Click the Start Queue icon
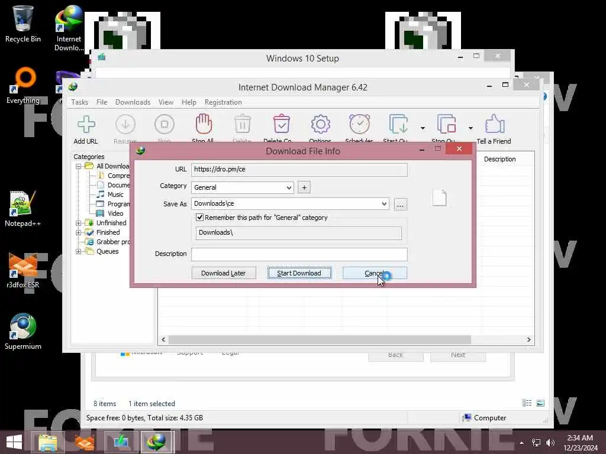 pyautogui.click(x=398, y=124)
